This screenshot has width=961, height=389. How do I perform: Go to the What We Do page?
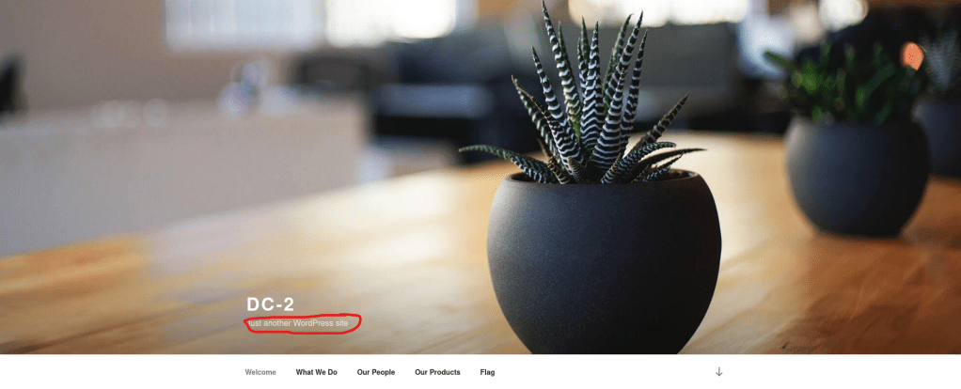316,372
